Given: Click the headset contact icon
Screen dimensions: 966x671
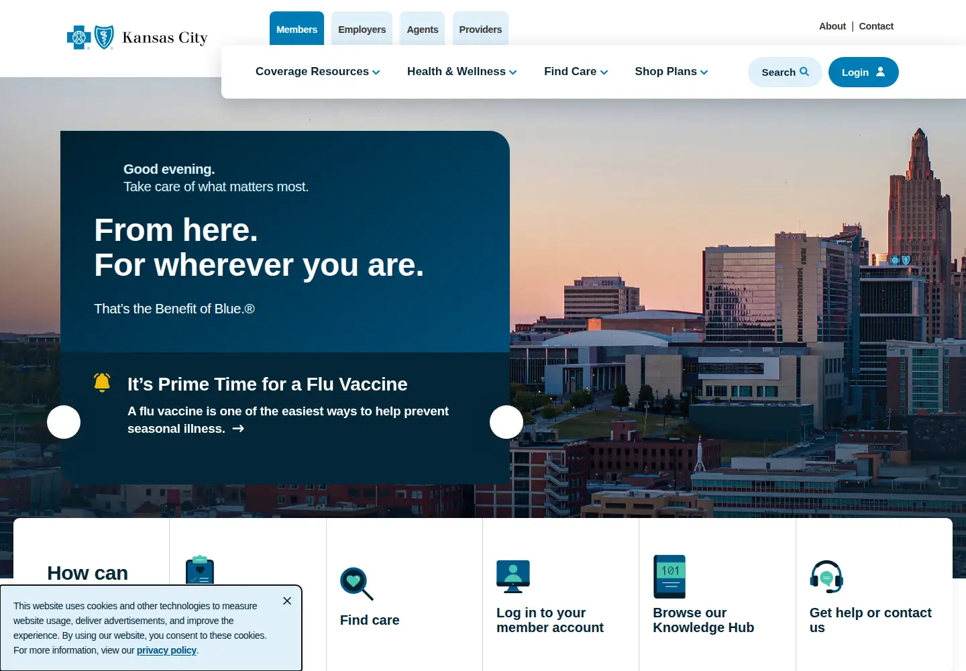Looking at the screenshot, I should click(x=826, y=576).
